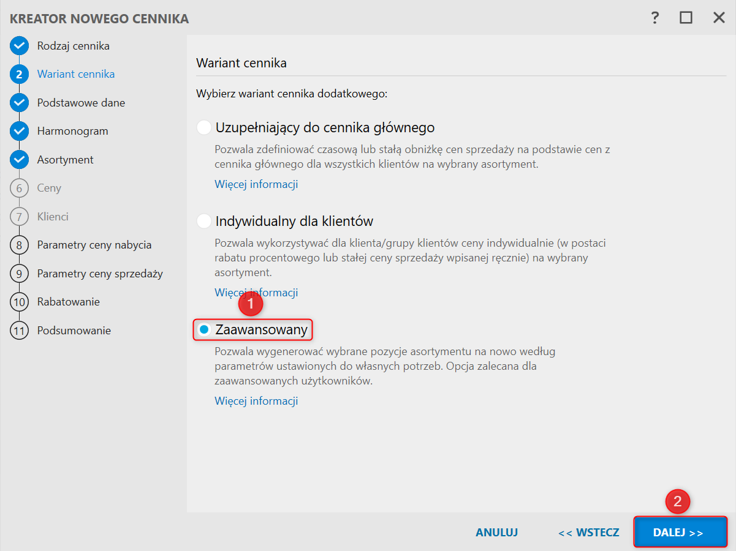Click checkmark icon beside Podstawowe dane
This screenshot has height=551, width=736.
(x=20, y=103)
